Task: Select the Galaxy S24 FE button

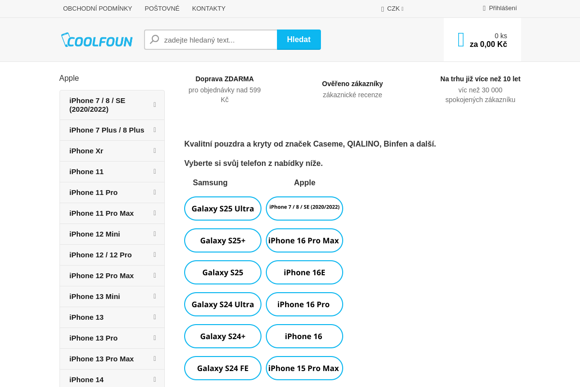Action: [x=223, y=368]
